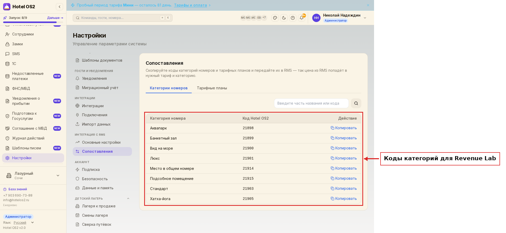Image resolution: width=506 pixels, height=233 pixels.
Task: Expand the user menu chevron near Николай Надеждин
Action: coord(365,18)
